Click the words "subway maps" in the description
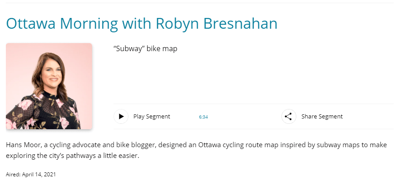 (x=325, y=145)
